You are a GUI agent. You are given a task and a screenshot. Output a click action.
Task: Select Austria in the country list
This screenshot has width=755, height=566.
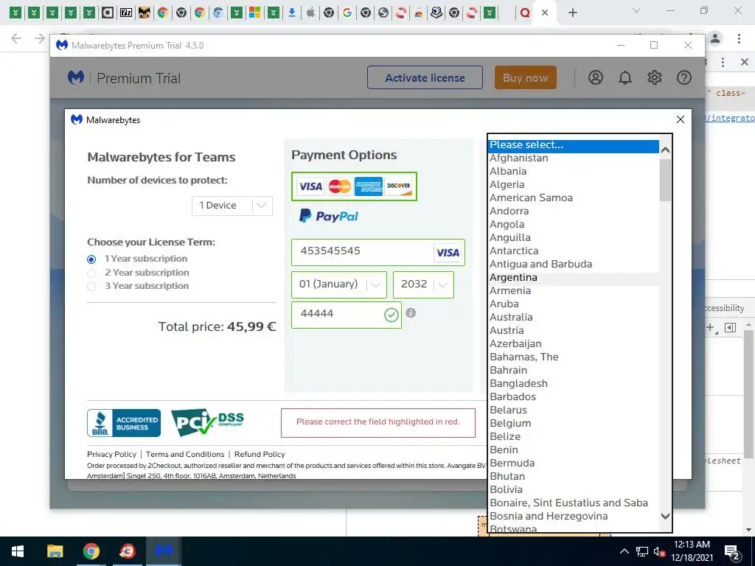click(574, 330)
